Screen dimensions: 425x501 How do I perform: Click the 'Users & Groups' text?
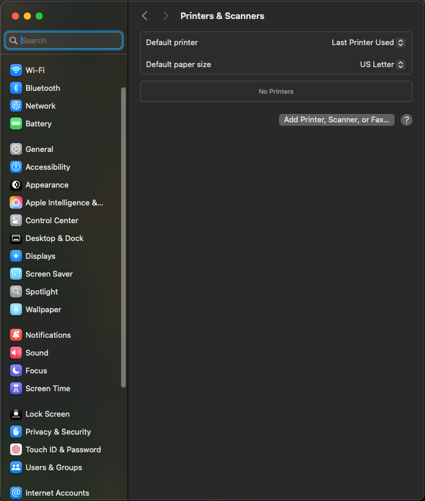(53, 467)
